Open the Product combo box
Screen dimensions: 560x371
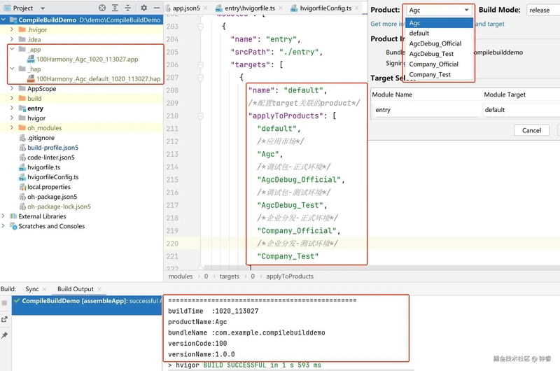(439, 10)
